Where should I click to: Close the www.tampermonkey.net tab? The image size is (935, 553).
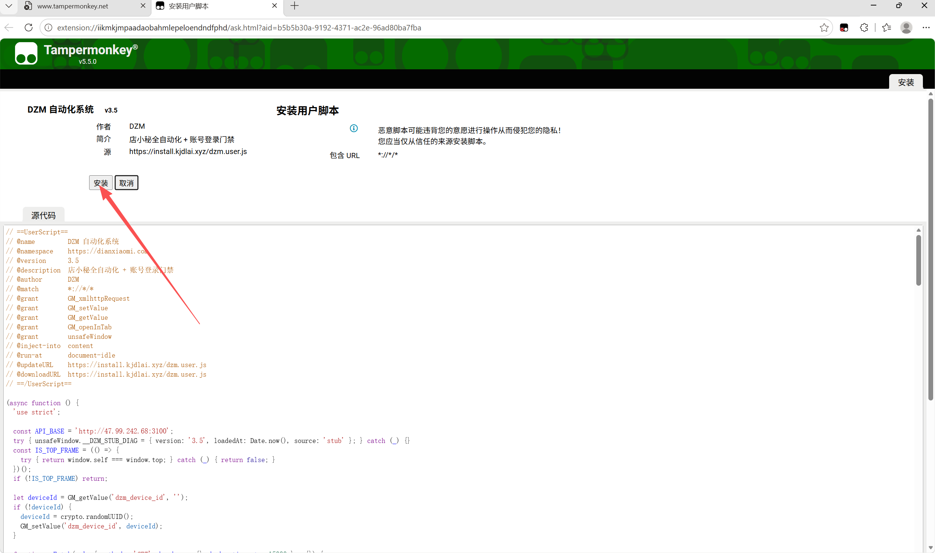coord(143,6)
